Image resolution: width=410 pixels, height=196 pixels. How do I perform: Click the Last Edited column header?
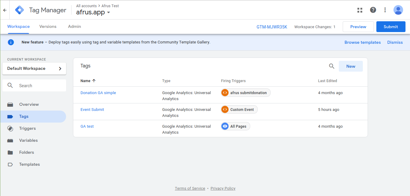coord(327,81)
